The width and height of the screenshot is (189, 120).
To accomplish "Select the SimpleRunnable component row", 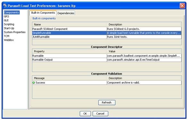I will click(107, 33).
